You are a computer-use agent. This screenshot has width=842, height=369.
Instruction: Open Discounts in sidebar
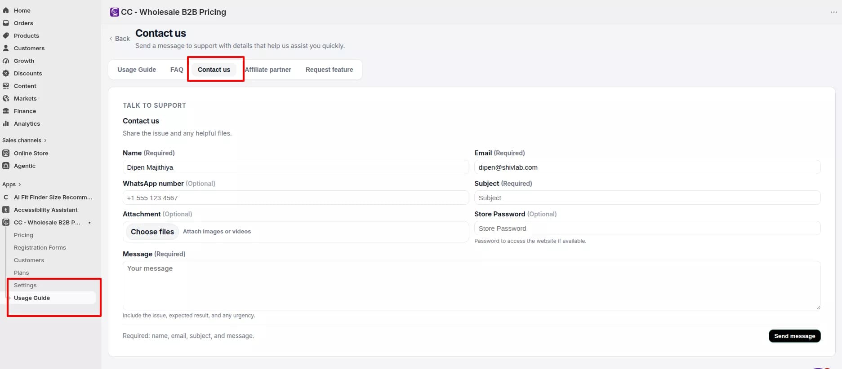tap(28, 73)
